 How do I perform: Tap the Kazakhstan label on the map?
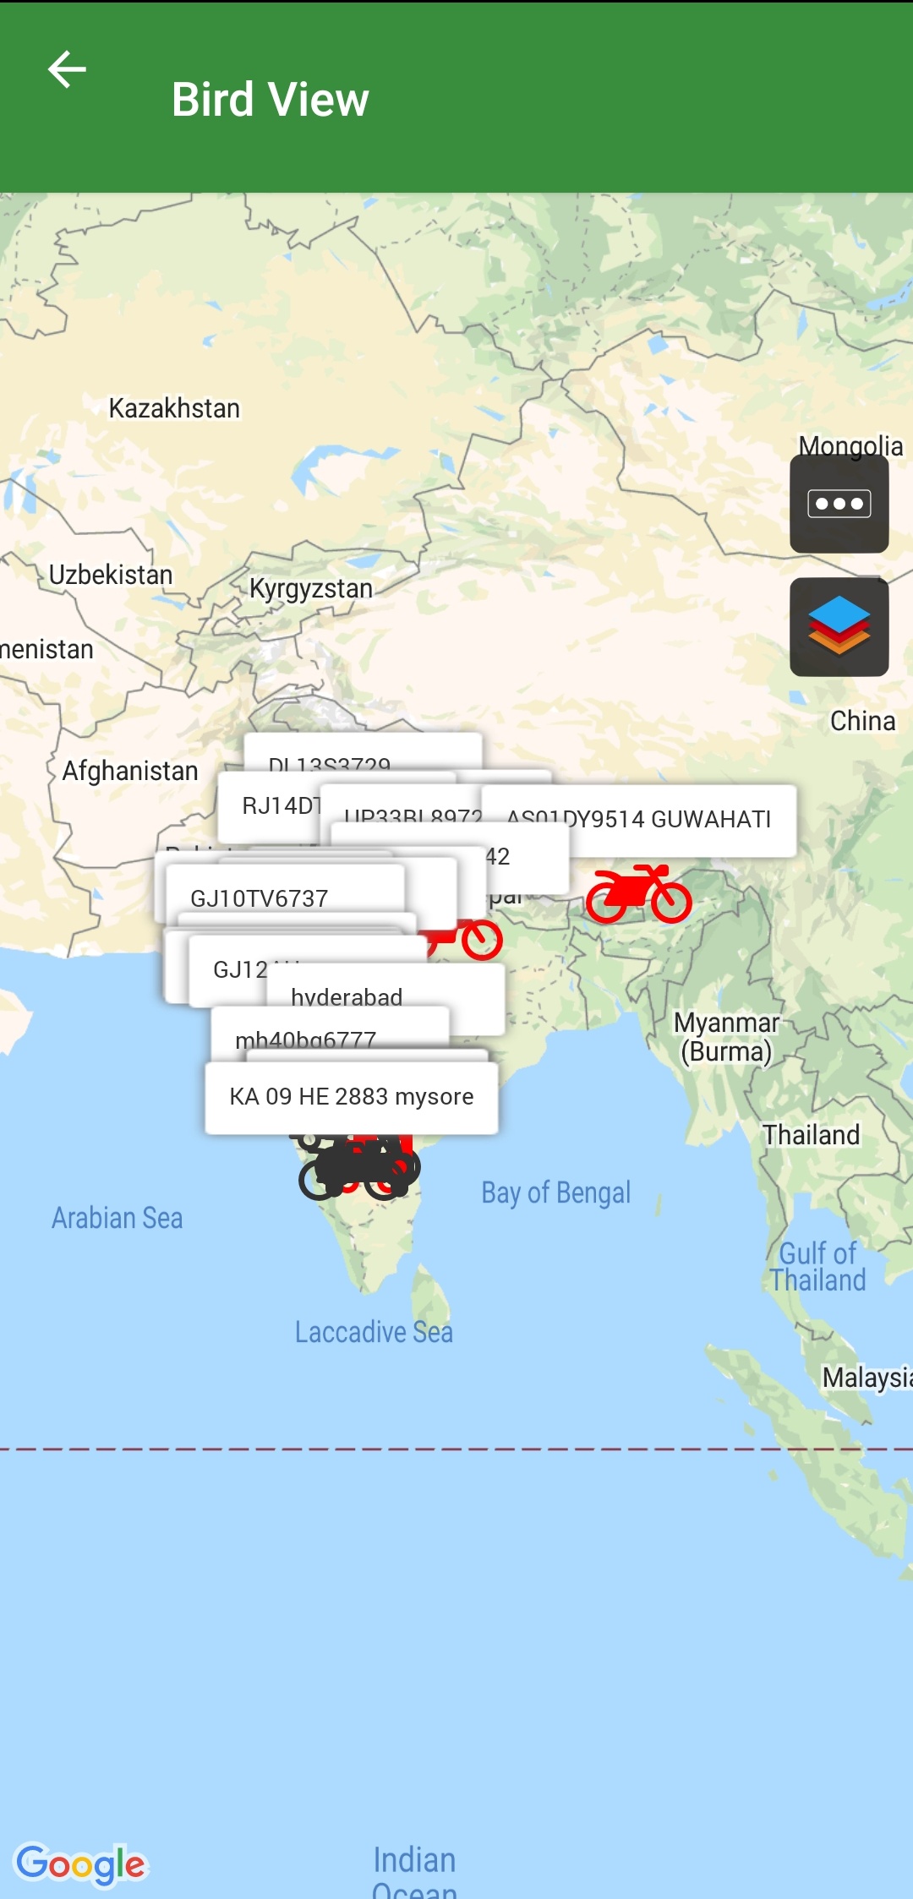(174, 408)
